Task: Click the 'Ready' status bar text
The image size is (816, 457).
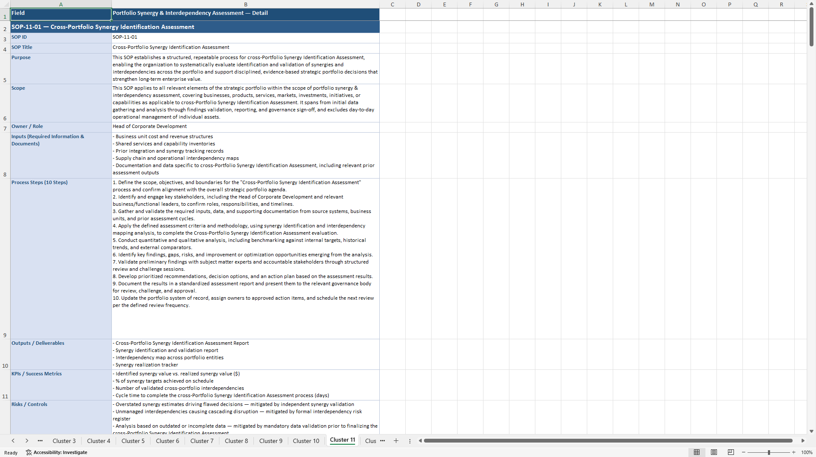Action: coord(11,453)
